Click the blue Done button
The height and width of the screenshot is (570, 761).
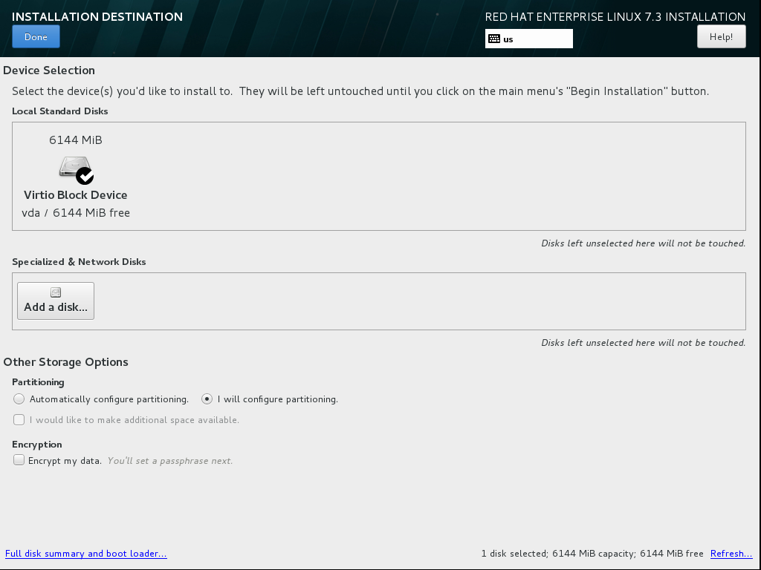point(36,37)
